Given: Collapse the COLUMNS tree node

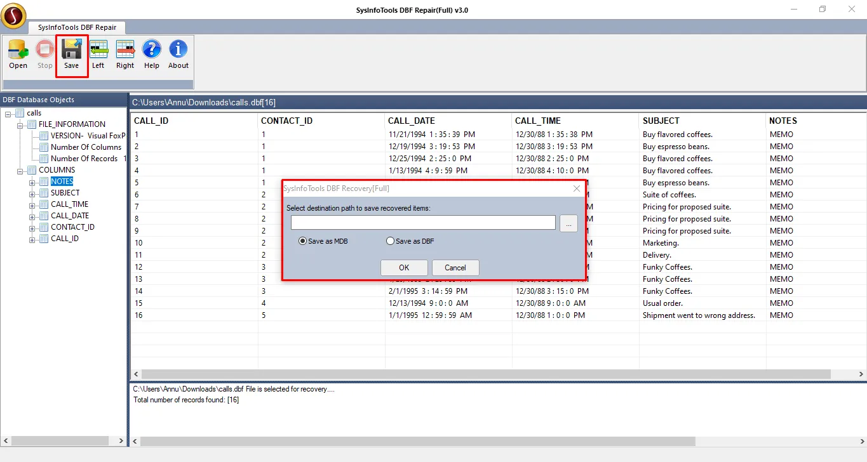Looking at the screenshot, I should coord(20,170).
